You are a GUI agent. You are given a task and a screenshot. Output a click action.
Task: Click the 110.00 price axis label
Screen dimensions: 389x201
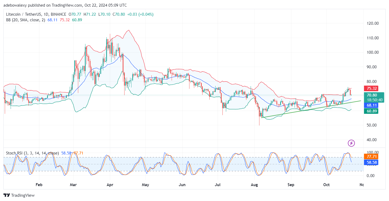(x=373, y=38)
